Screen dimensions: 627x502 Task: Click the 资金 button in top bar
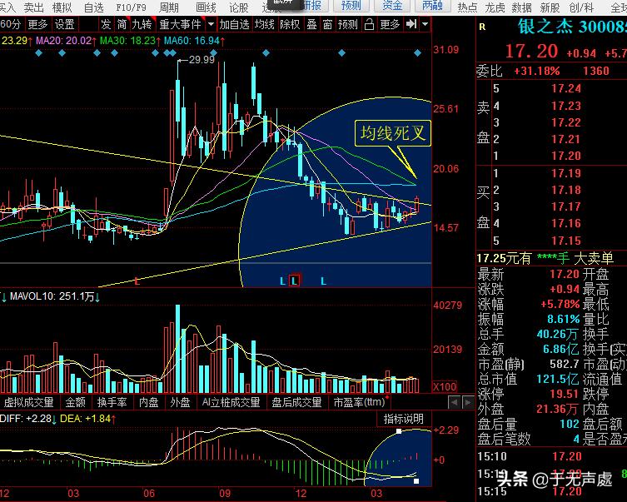392,6
